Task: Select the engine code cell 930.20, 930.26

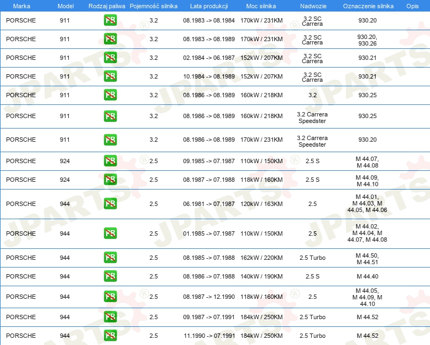Action: click(367, 40)
